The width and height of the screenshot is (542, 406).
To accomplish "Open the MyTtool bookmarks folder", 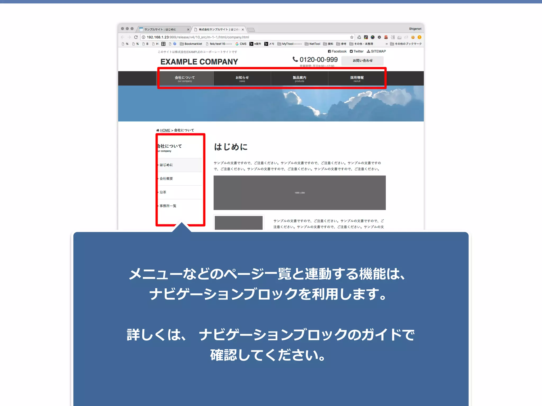I will (x=290, y=44).
